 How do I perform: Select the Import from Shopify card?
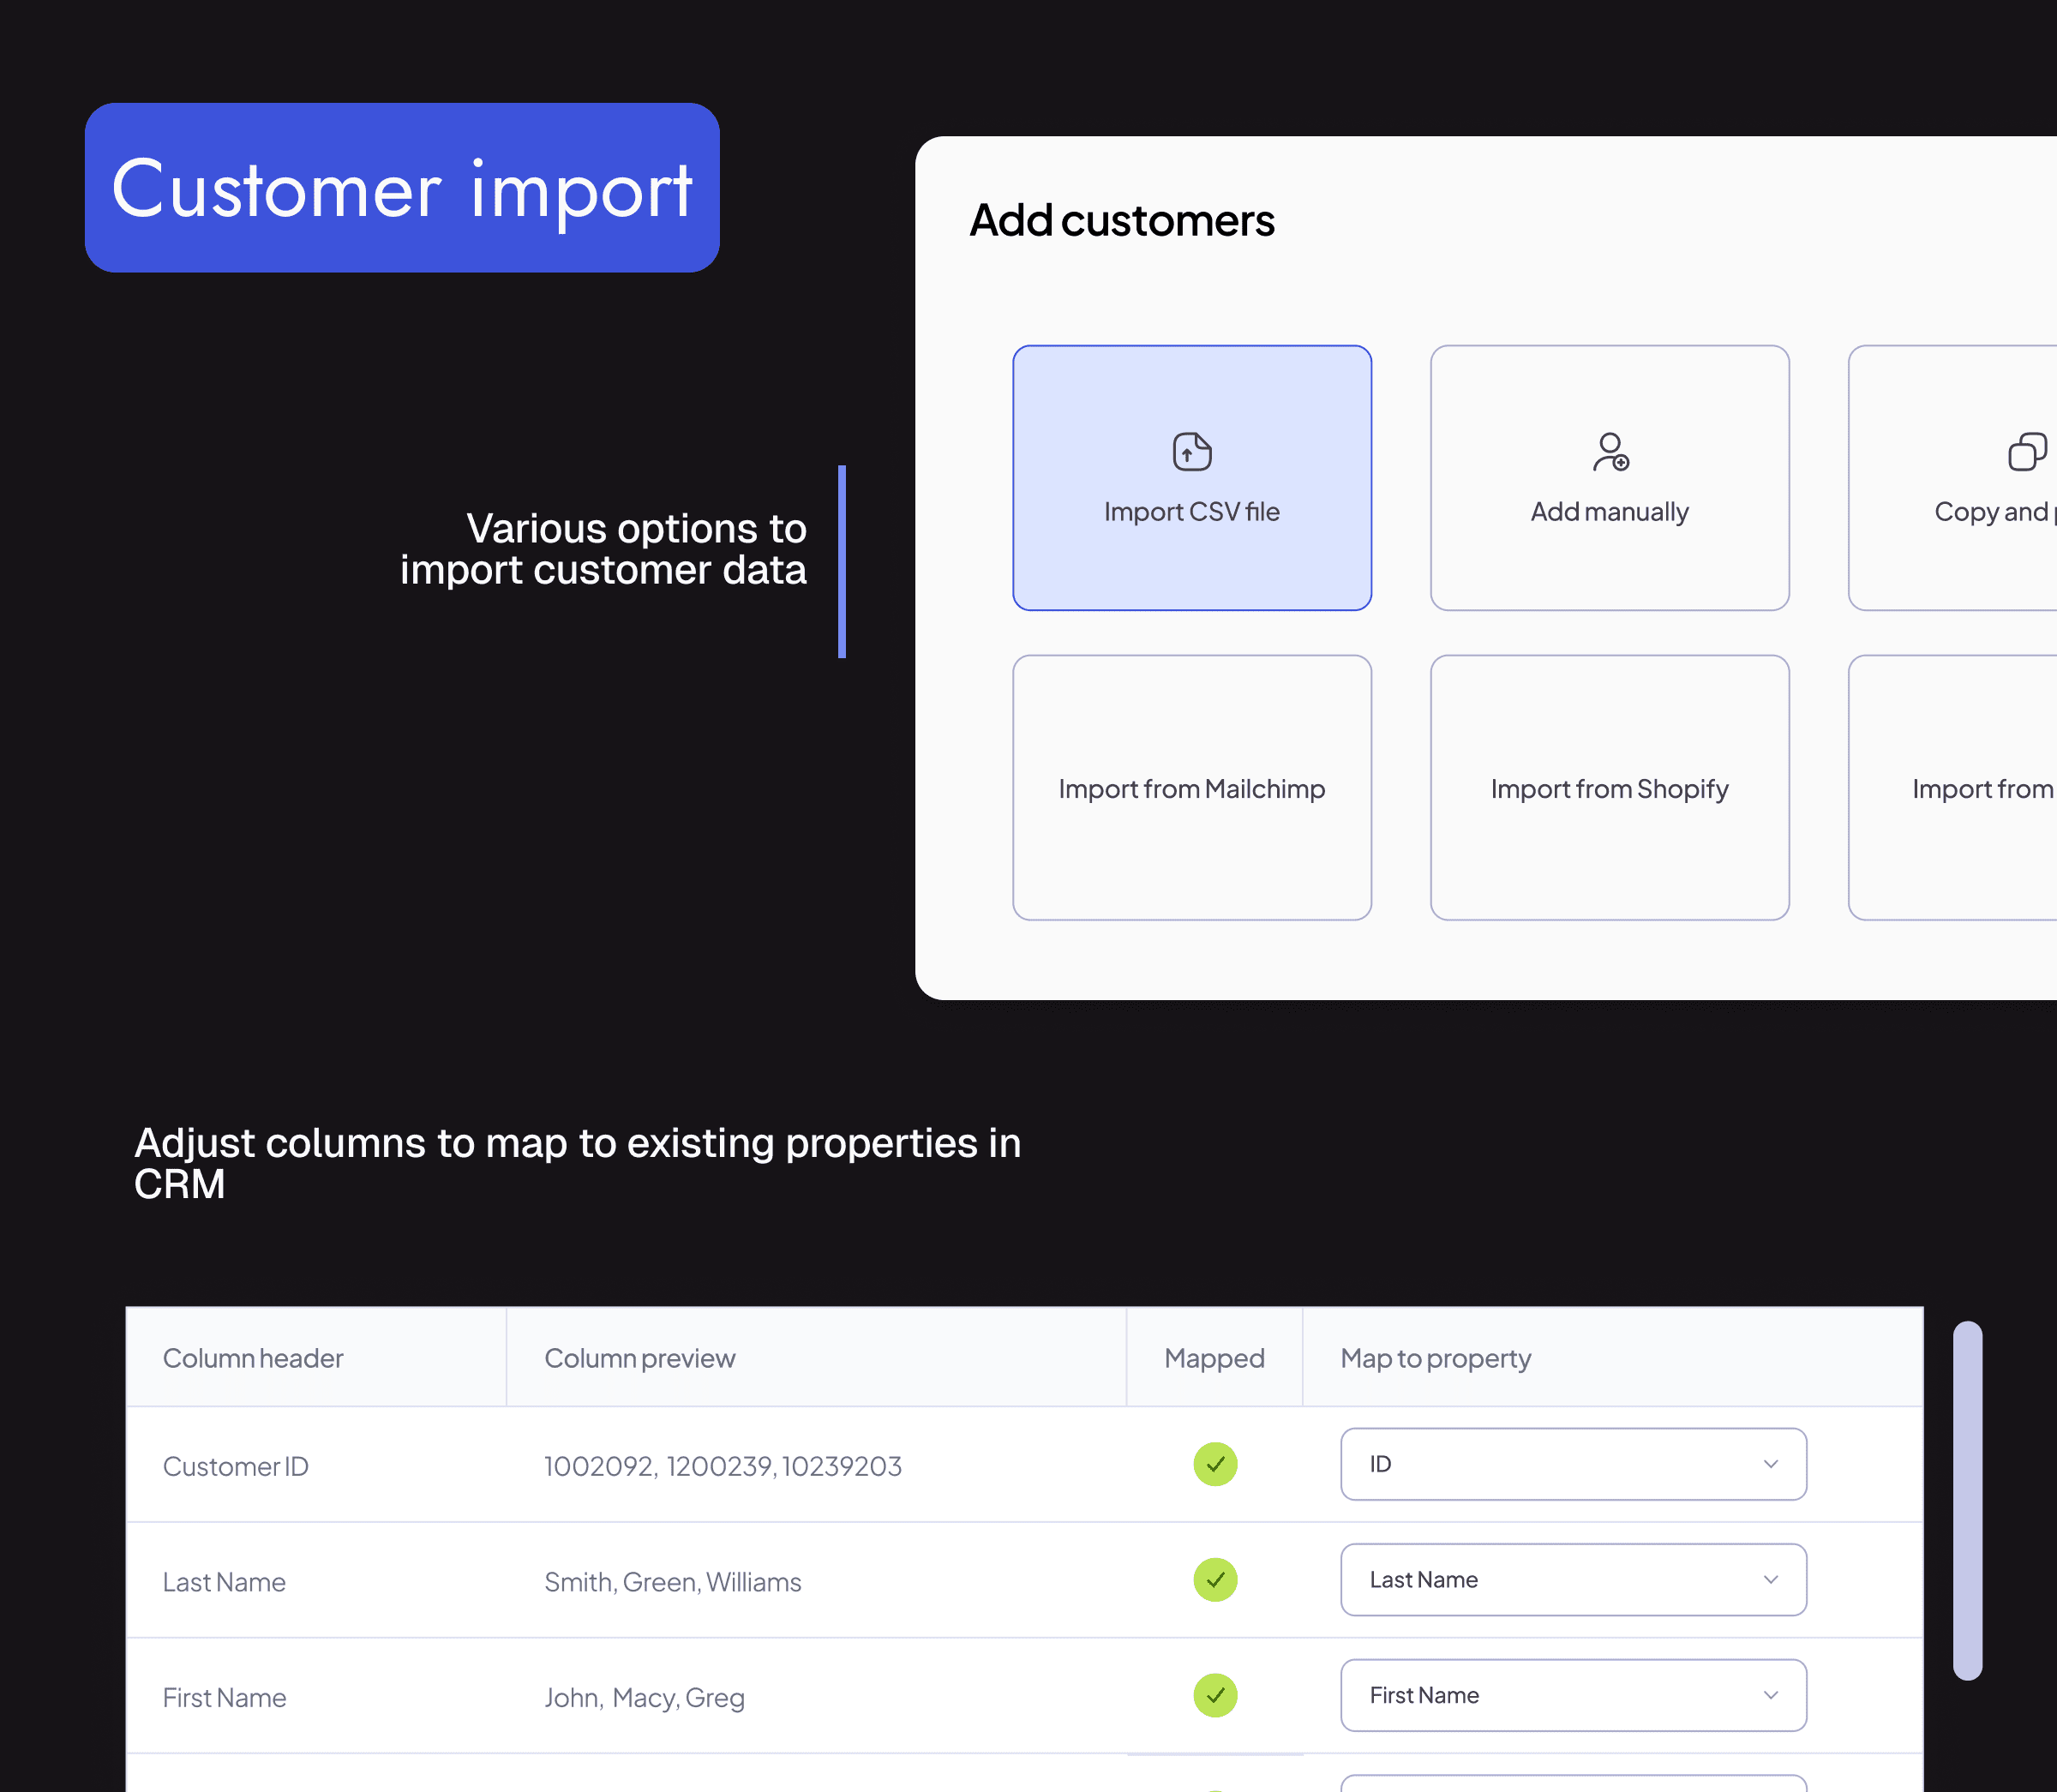[1609, 788]
